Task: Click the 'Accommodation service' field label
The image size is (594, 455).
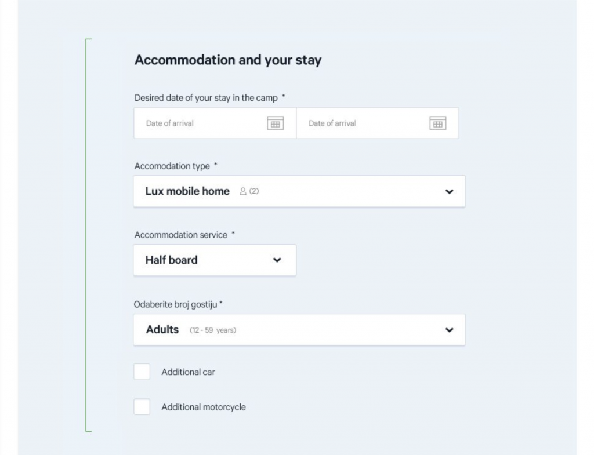Action: [181, 235]
